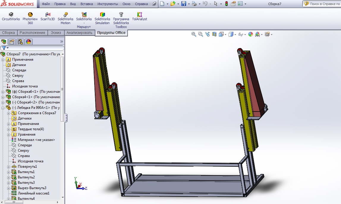Open the Правка menu
This screenshot has height=204, width=341.
pyautogui.click(x=60, y=4)
